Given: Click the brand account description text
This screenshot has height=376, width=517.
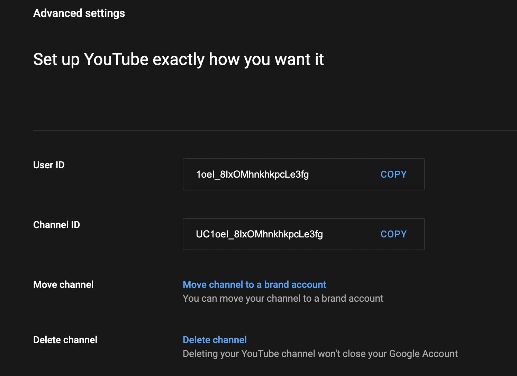Looking at the screenshot, I should point(283,298).
